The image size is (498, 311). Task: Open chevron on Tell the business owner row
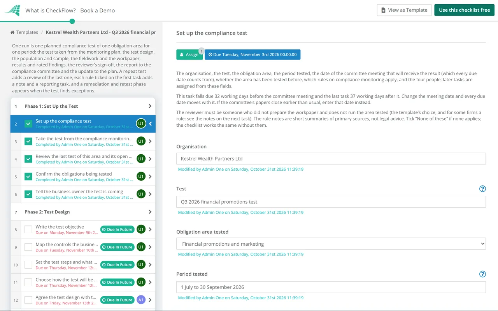151,194
